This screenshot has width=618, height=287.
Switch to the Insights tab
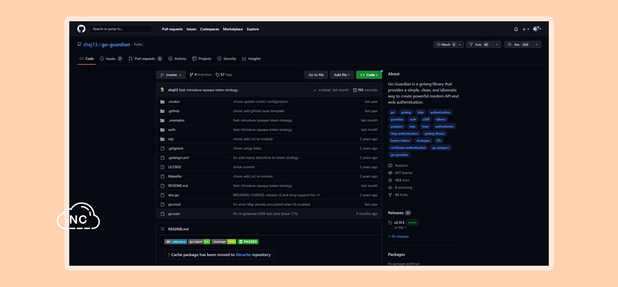click(251, 58)
